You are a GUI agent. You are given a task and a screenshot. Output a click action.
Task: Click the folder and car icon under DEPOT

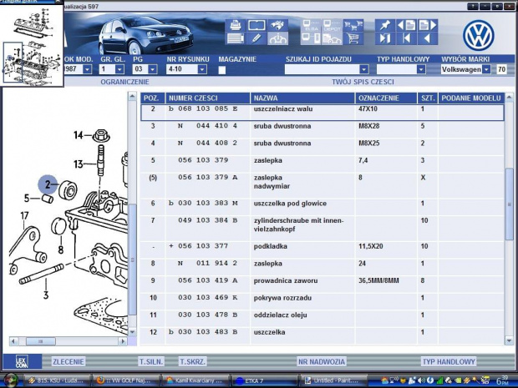(x=332, y=38)
